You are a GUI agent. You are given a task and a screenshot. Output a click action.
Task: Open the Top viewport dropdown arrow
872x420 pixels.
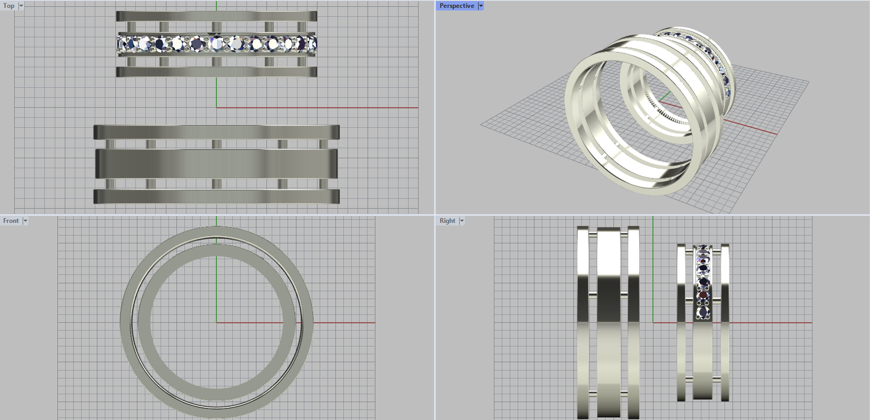[x=21, y=6]
